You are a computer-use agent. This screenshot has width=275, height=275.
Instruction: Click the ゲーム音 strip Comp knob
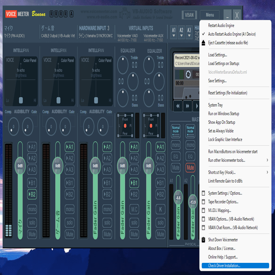coord(51,127)
